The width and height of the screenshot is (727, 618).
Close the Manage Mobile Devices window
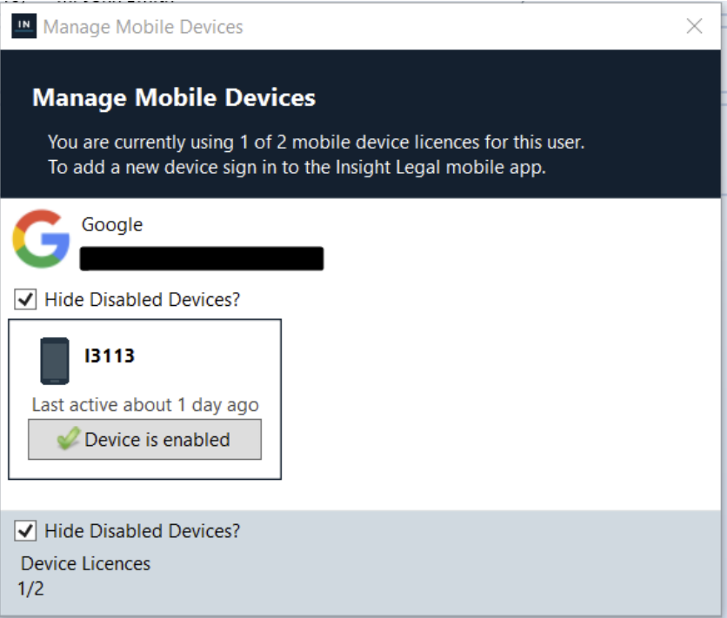pos(694,26)
